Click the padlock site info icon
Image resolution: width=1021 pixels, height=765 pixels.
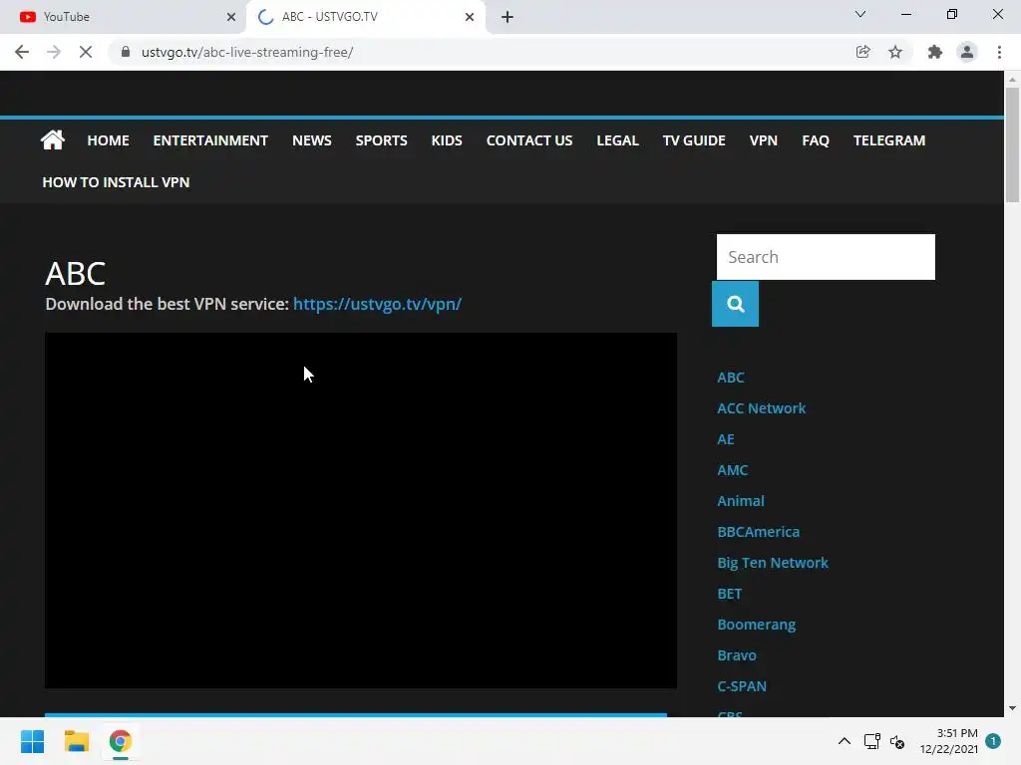[125, 52]
